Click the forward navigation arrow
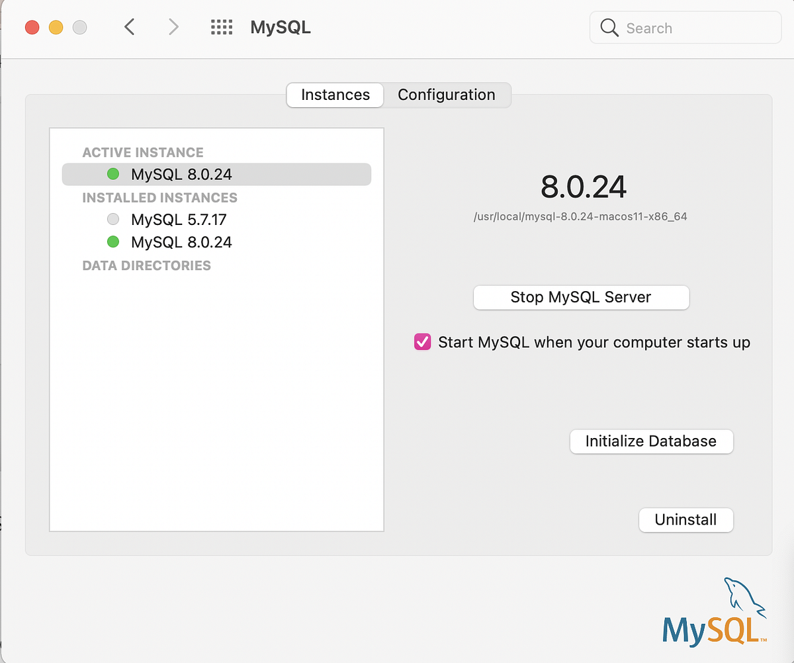The height and width of the screenshot is (663, 794). [x=173, y=27]
